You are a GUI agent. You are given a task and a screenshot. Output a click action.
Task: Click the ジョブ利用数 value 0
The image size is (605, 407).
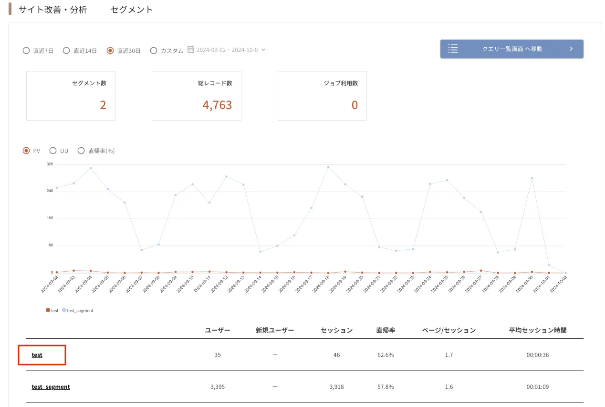[x=355, y=105]
